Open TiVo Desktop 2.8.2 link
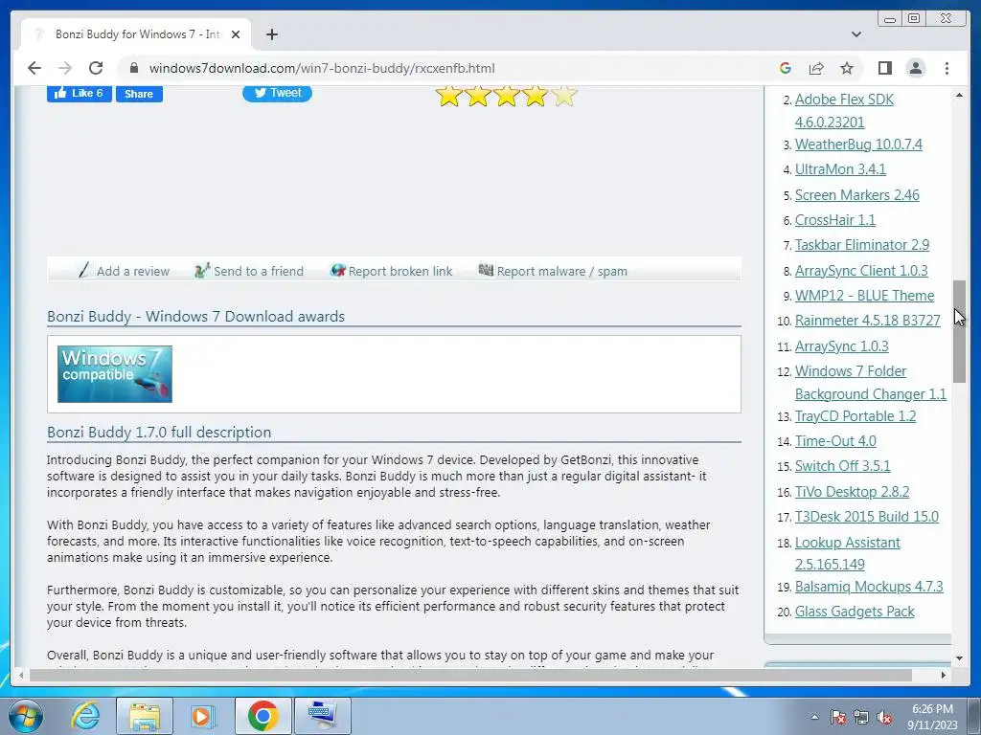This screenshot has height=735, width=981. [852, 492]
